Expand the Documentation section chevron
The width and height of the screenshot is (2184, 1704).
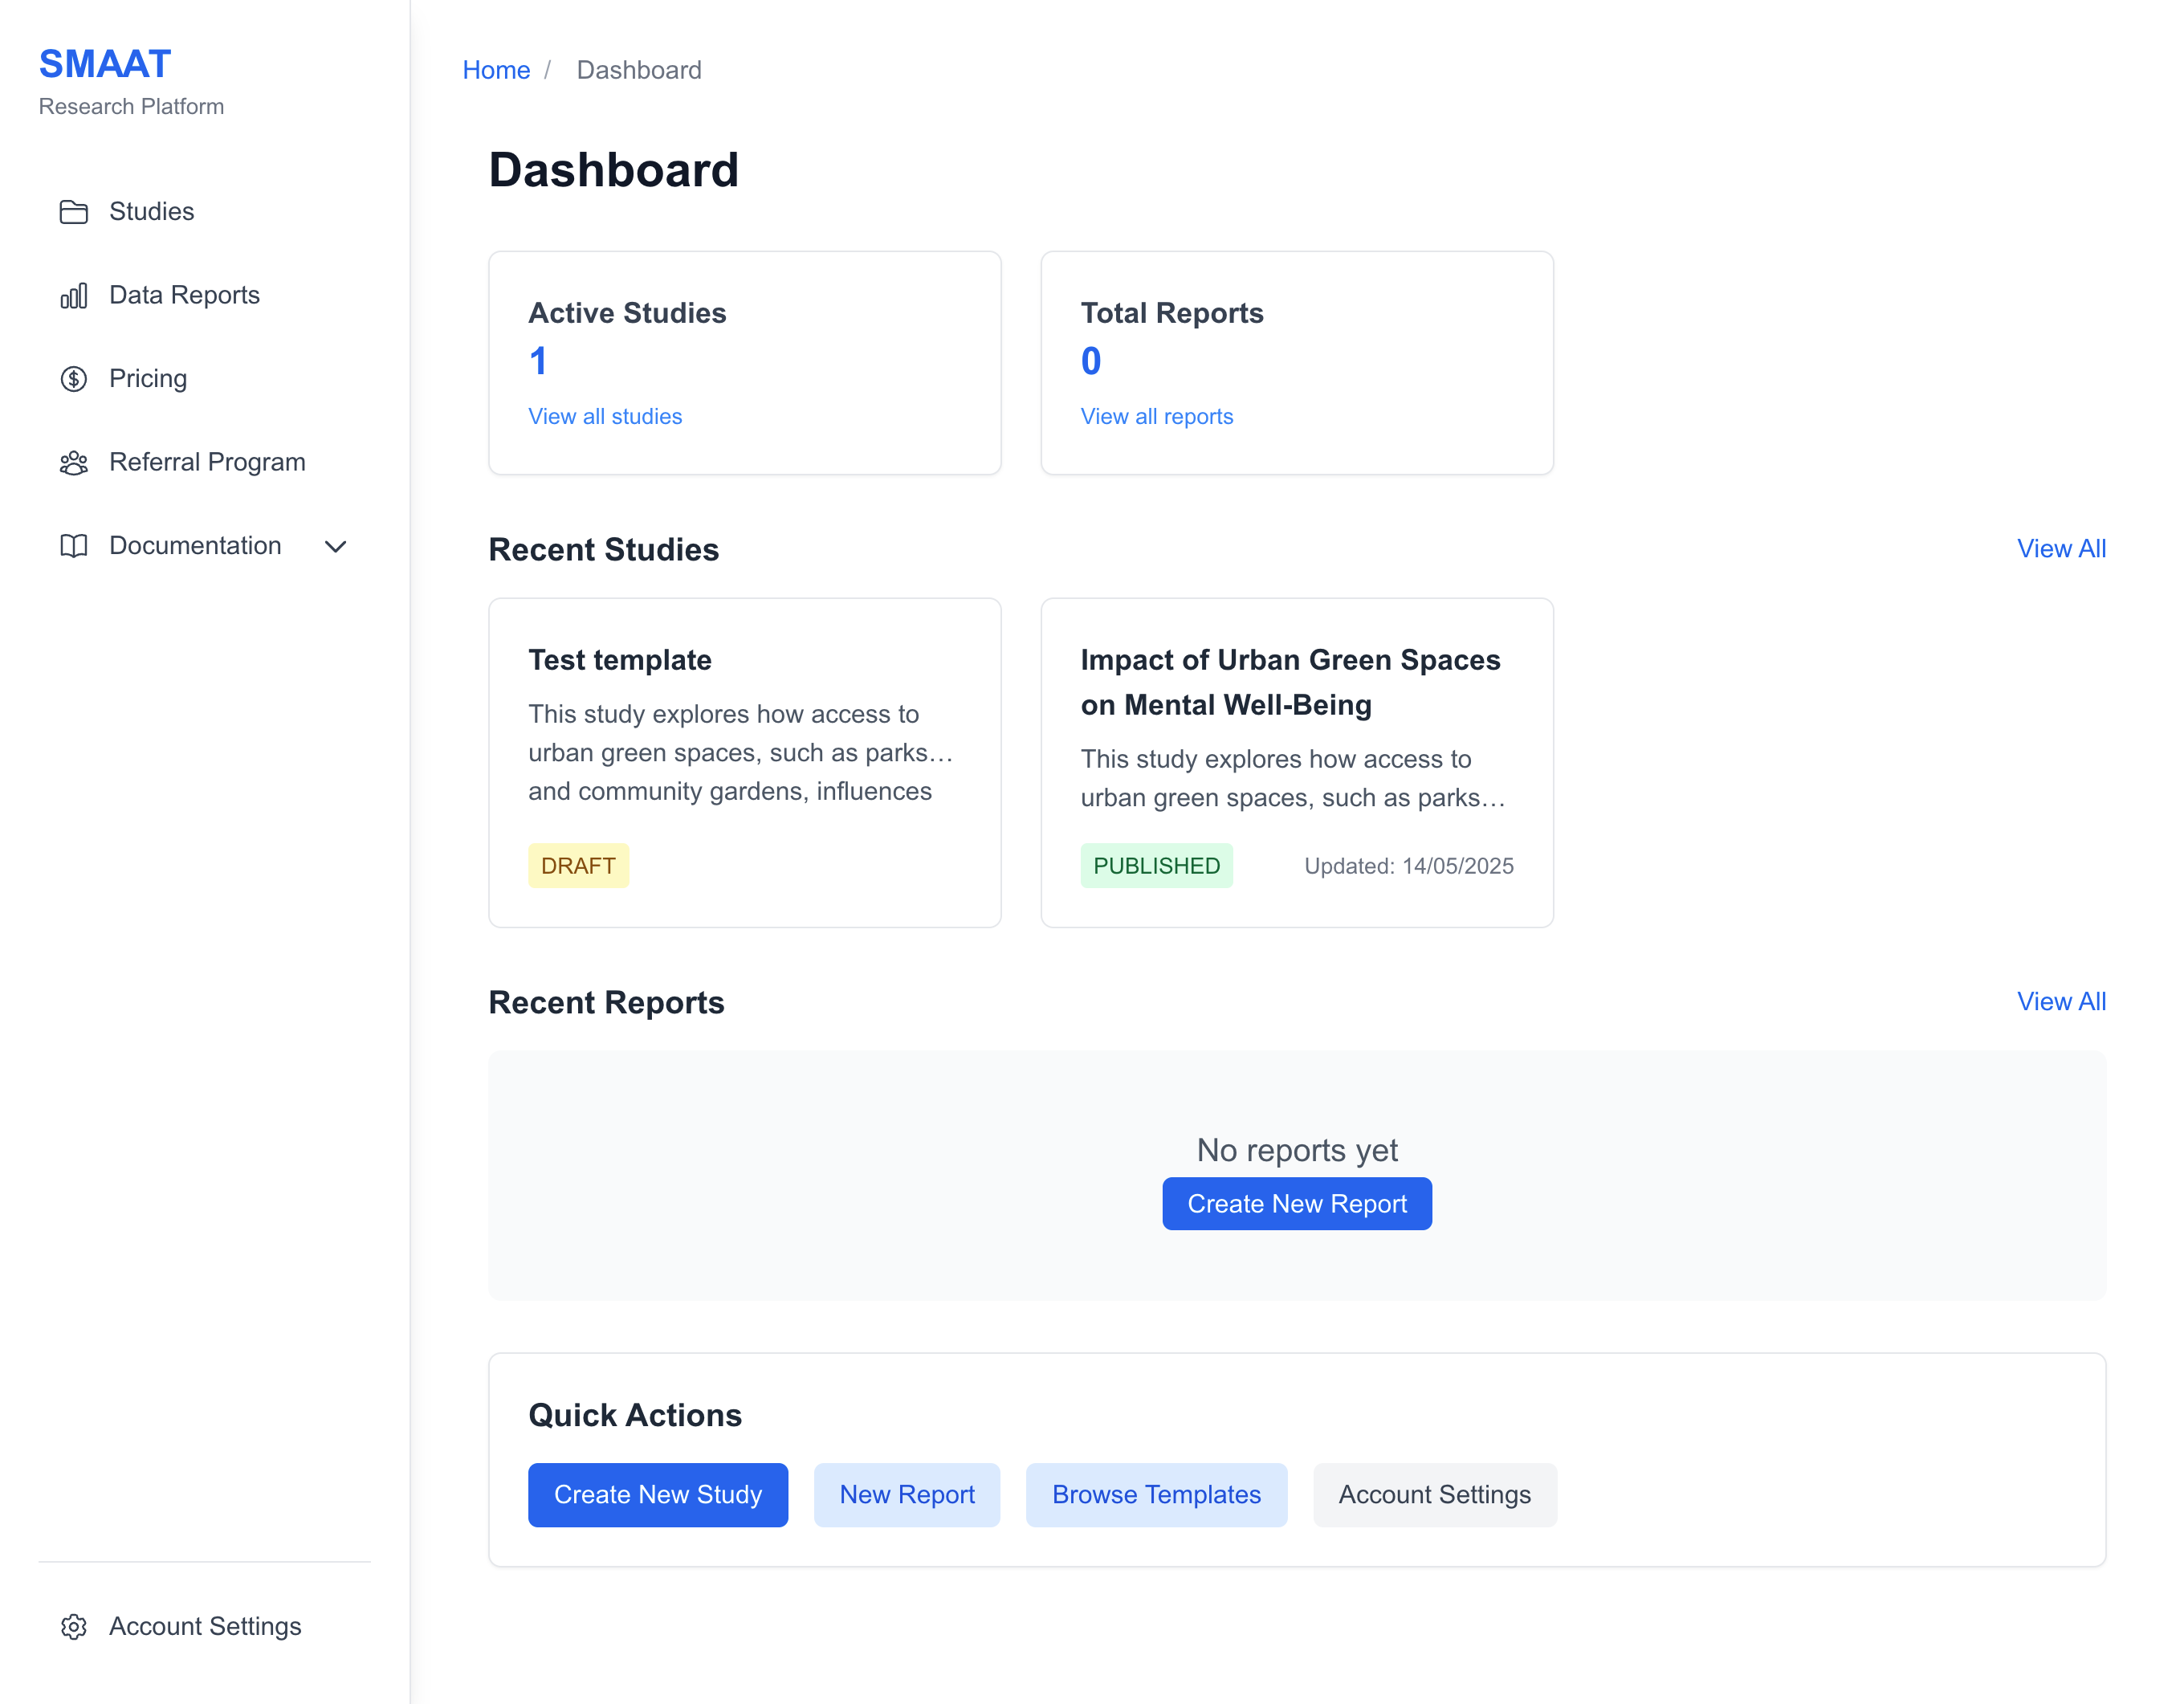[x=336, y=547]
